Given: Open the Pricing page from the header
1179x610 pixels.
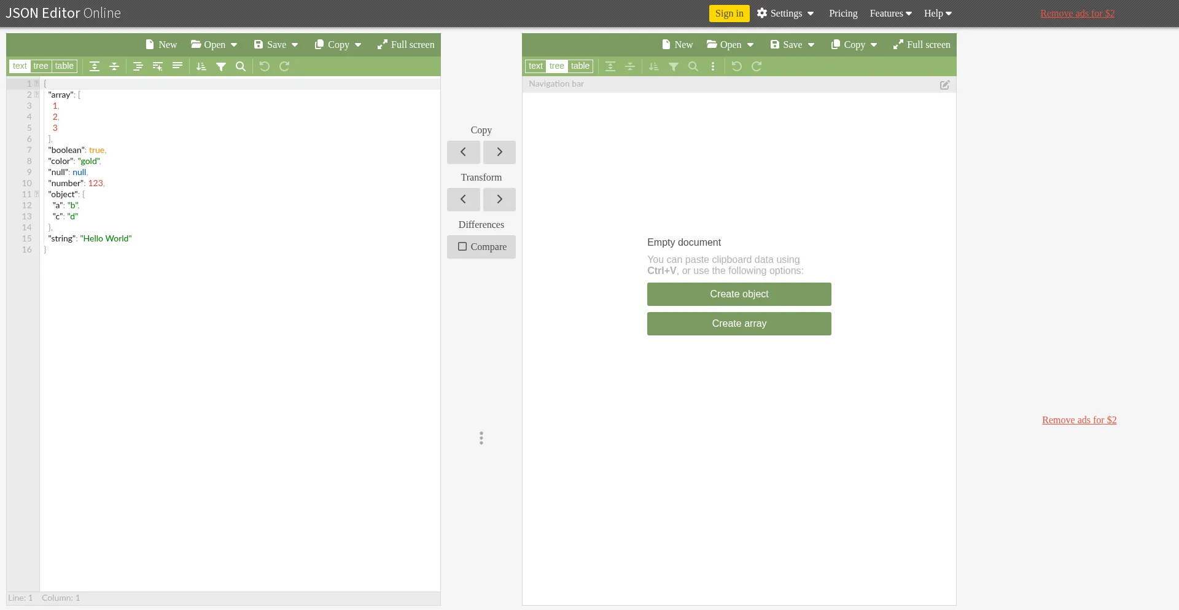Looking at the screenshot, I should click(843, 14).
